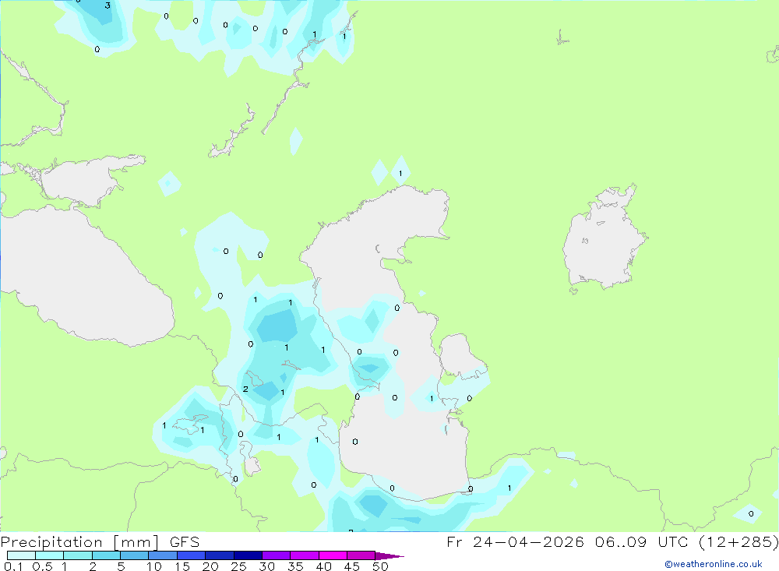Select the "50" legend scale label

(x=381, y=566)
